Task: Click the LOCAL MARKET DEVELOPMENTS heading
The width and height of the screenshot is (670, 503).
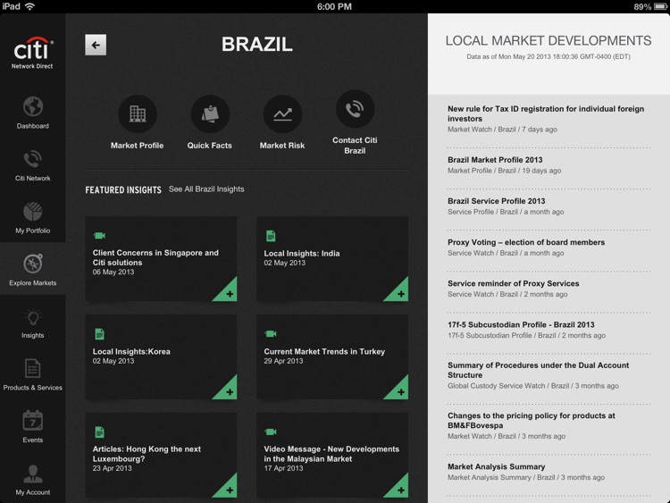Action: [549, 40]
